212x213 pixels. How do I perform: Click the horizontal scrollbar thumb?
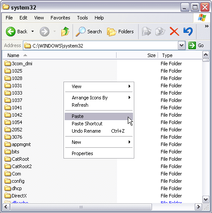tap(81, 207)
